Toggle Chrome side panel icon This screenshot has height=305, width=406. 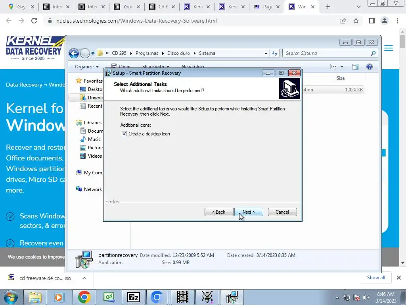(372, 21)
